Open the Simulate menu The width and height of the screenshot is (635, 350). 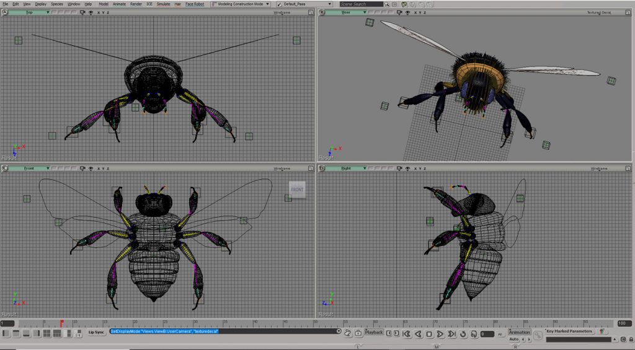tap(163, 4)
